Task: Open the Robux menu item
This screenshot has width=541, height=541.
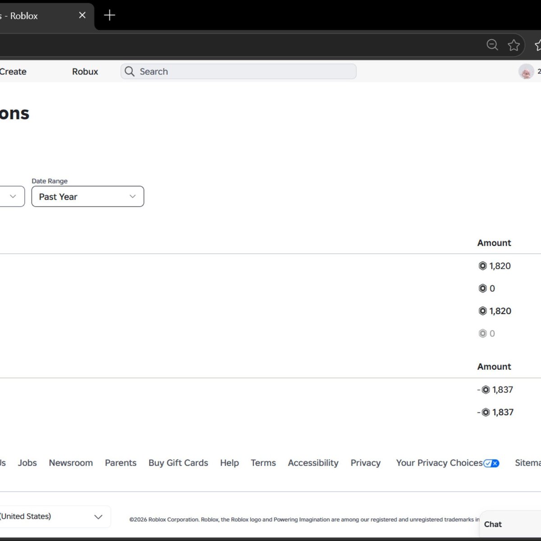Action: [85, 71]
